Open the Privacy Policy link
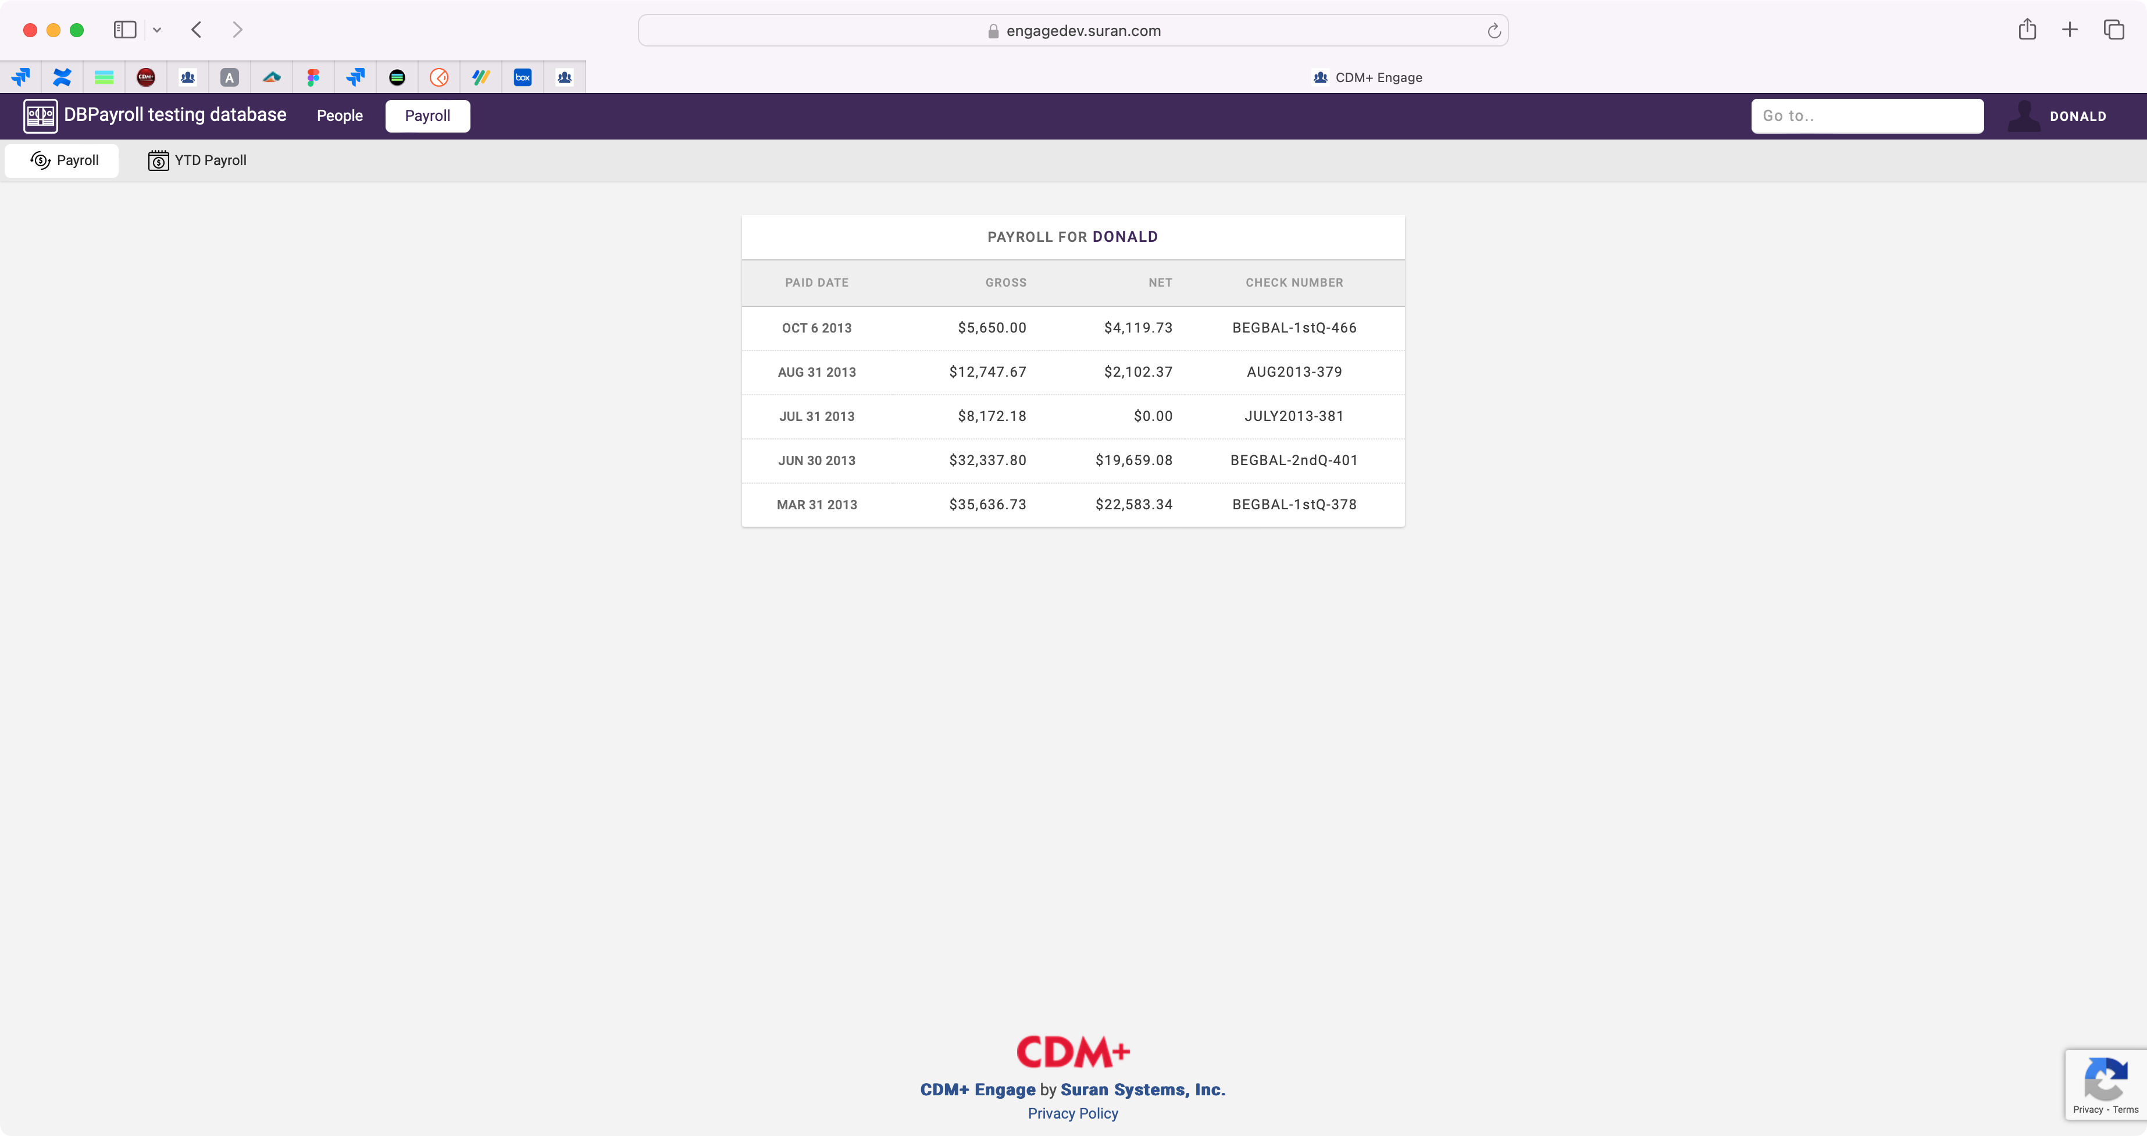This screenshot has width=2147, height=1136. (1073, 1113)
